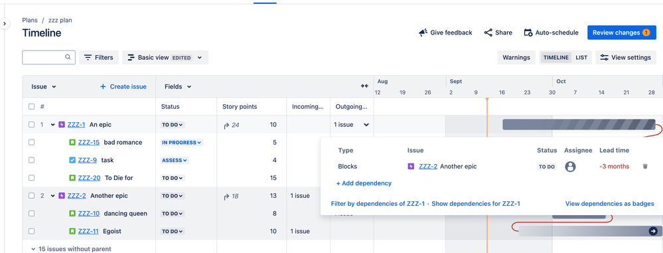Viewport: 663px width, 253px height.
Task: Open the IN PROGRESS status dropdown
Action: (182, 143)
